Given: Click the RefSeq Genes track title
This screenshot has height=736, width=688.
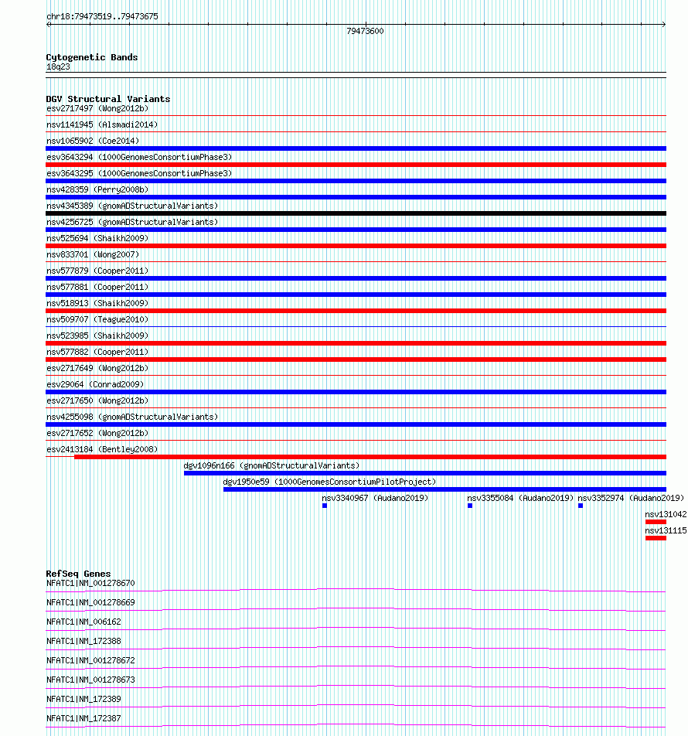Looking at the screenshot, I should (x=78, y=574).
